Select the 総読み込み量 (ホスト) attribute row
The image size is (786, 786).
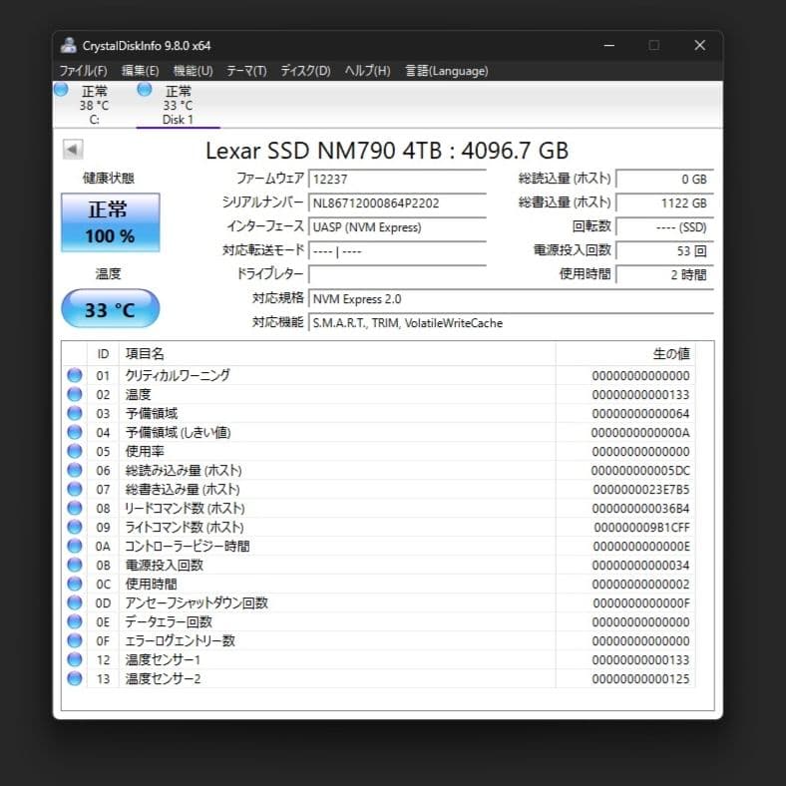(x=378, y=470)
